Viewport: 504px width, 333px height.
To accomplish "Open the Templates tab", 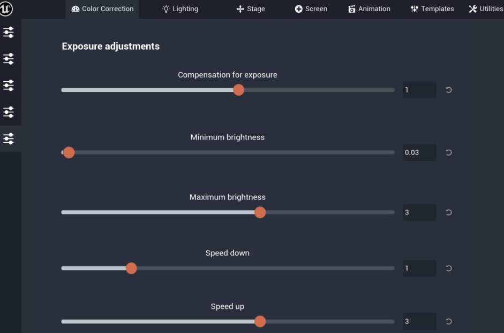I will click(x=432, y=9).
